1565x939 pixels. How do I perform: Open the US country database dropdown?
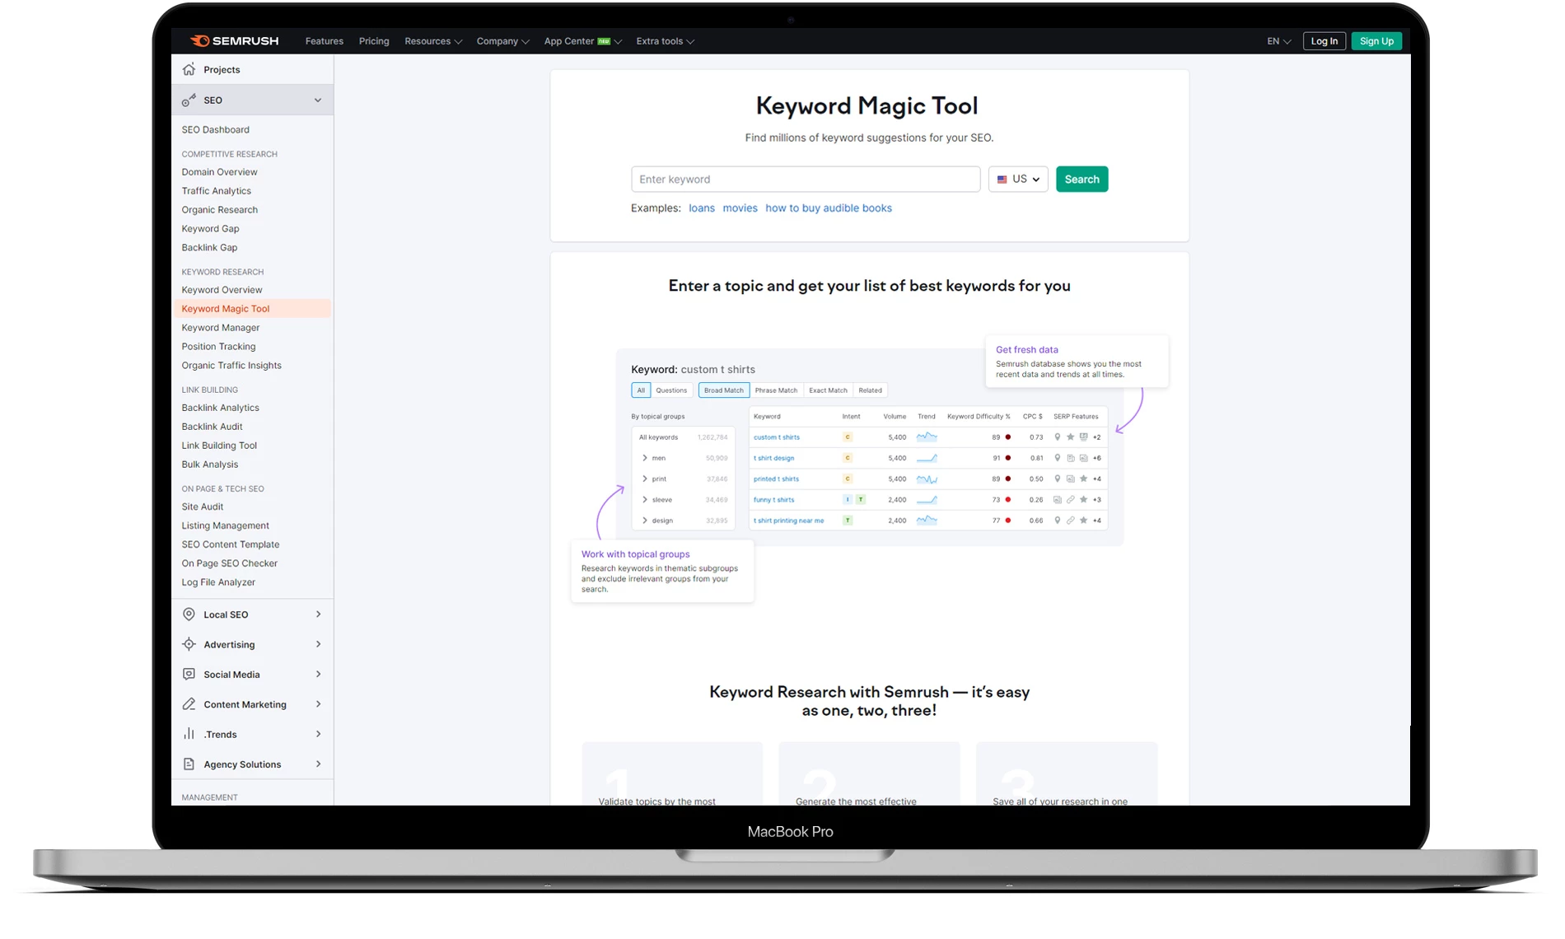click(1018, 180)
